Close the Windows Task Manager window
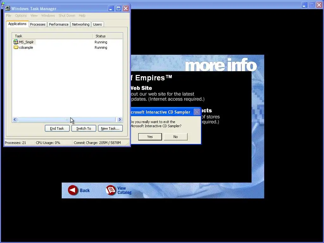Screen dimensions: 324x243 [x=126, y=9]
